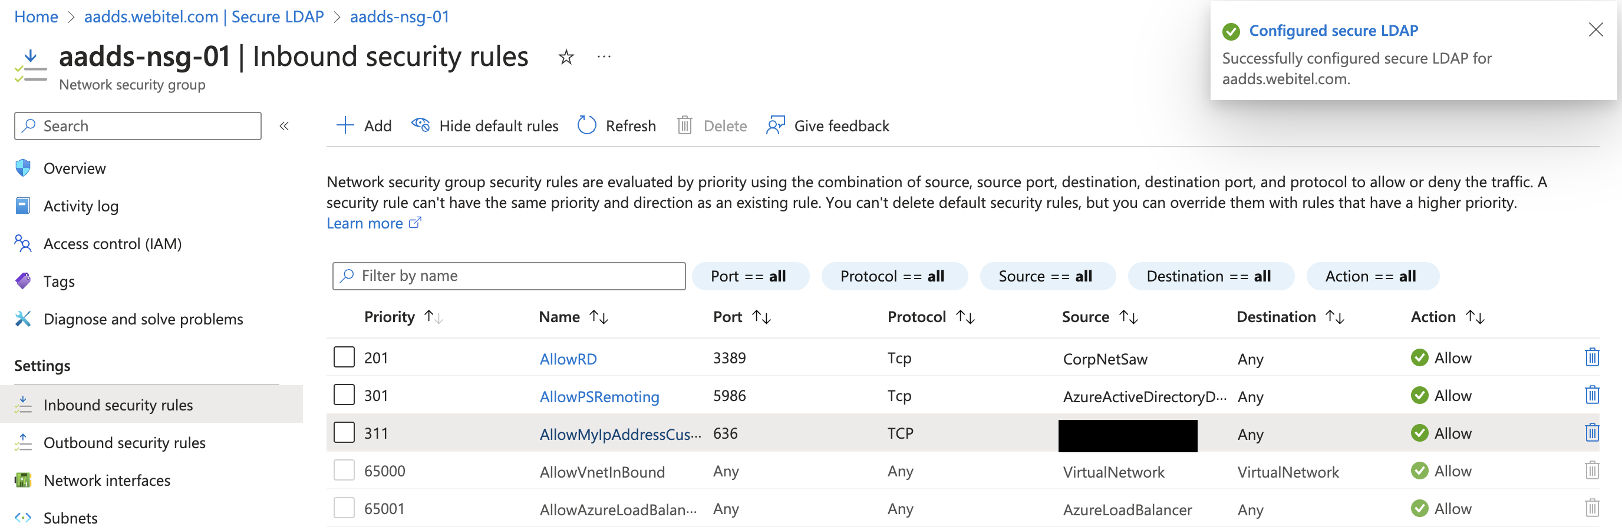
Task: Open the AllowRD rule
Action: tap(568, 359)
